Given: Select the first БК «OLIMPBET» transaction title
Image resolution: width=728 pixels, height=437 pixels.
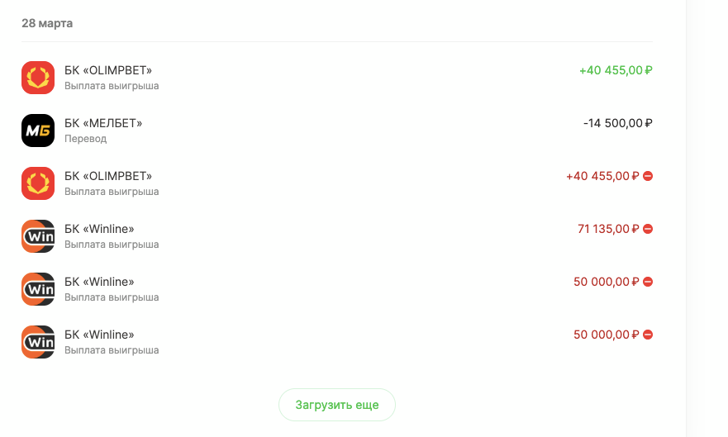Looking at the screenshot, I should click(108, 70).
